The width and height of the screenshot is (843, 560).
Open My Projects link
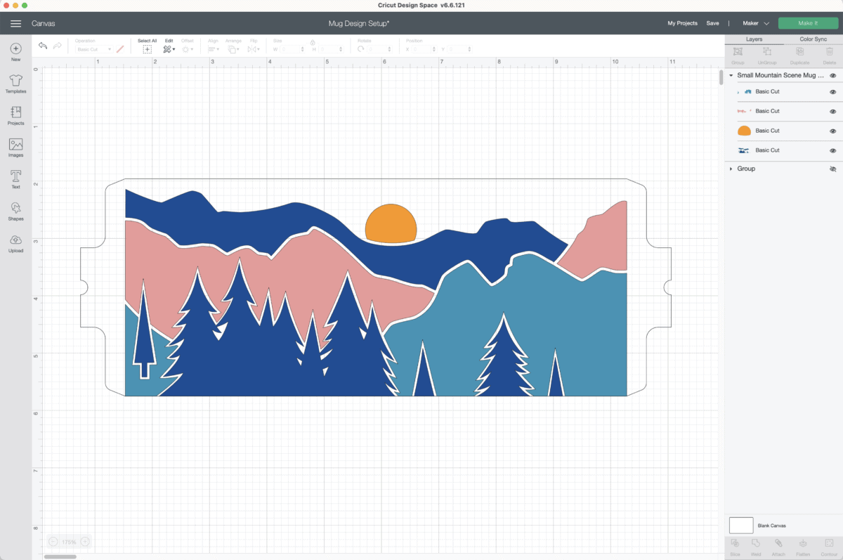tap(682, 23)
